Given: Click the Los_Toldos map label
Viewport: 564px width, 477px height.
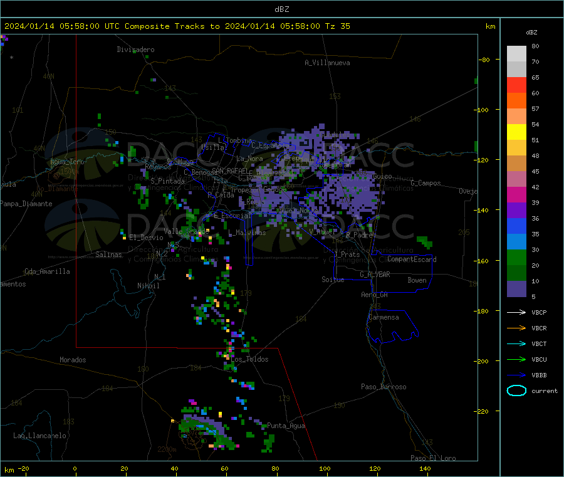Looking at the screenshot, I should [x=249, y=359].
